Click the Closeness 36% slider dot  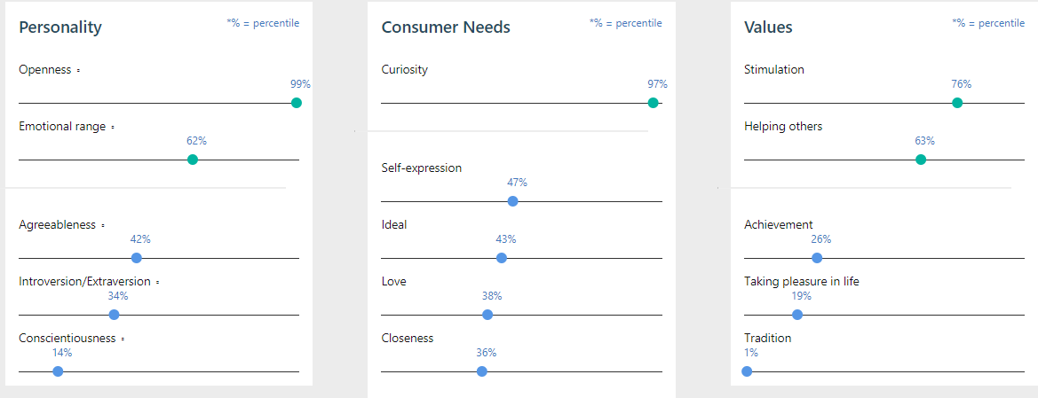482,371
